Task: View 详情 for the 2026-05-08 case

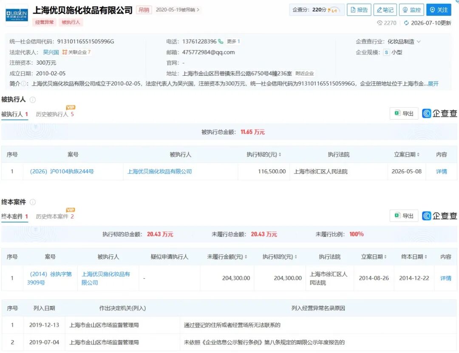Action: (x=442, y=171)
